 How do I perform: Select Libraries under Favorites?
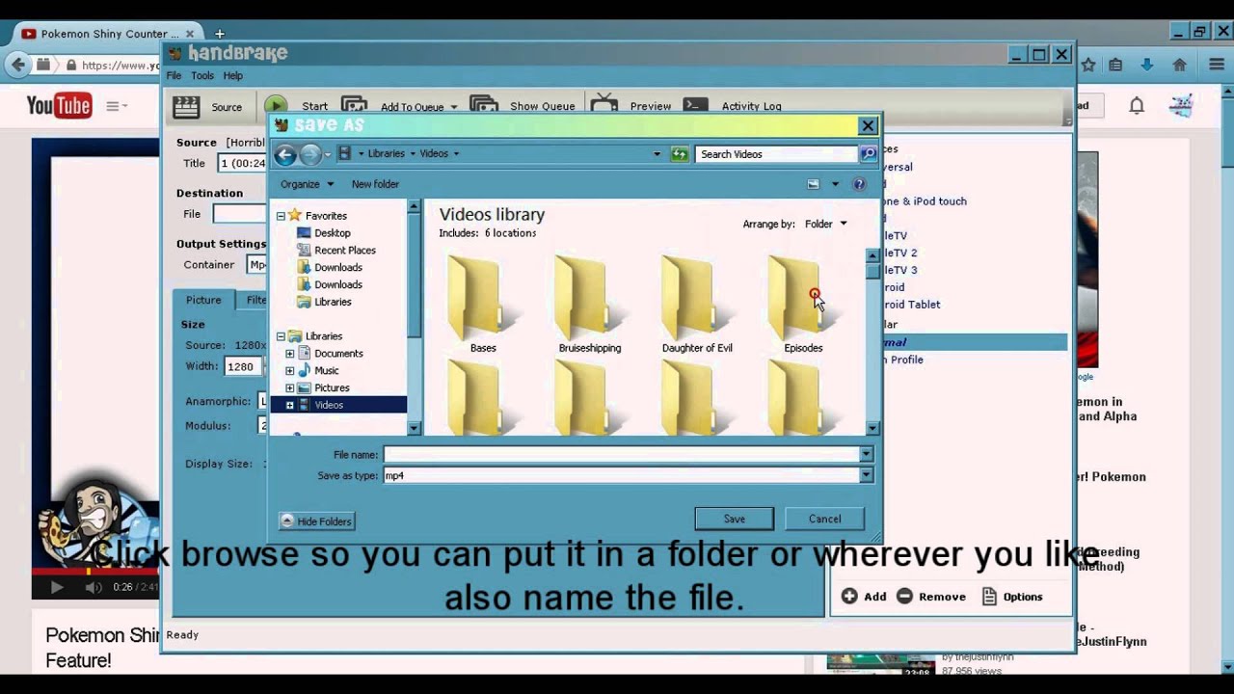[x=332, y=303]
